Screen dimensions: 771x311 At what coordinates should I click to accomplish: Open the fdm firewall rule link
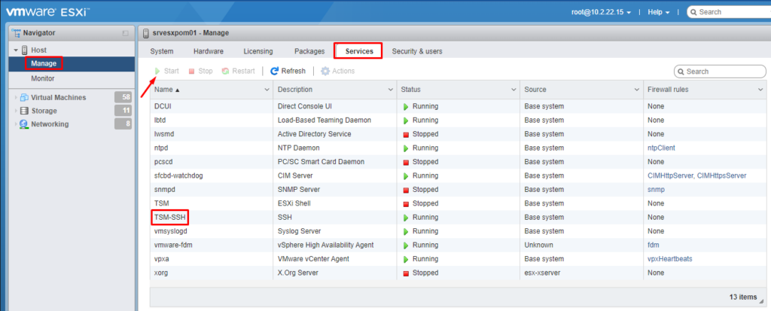coord(653,245)
